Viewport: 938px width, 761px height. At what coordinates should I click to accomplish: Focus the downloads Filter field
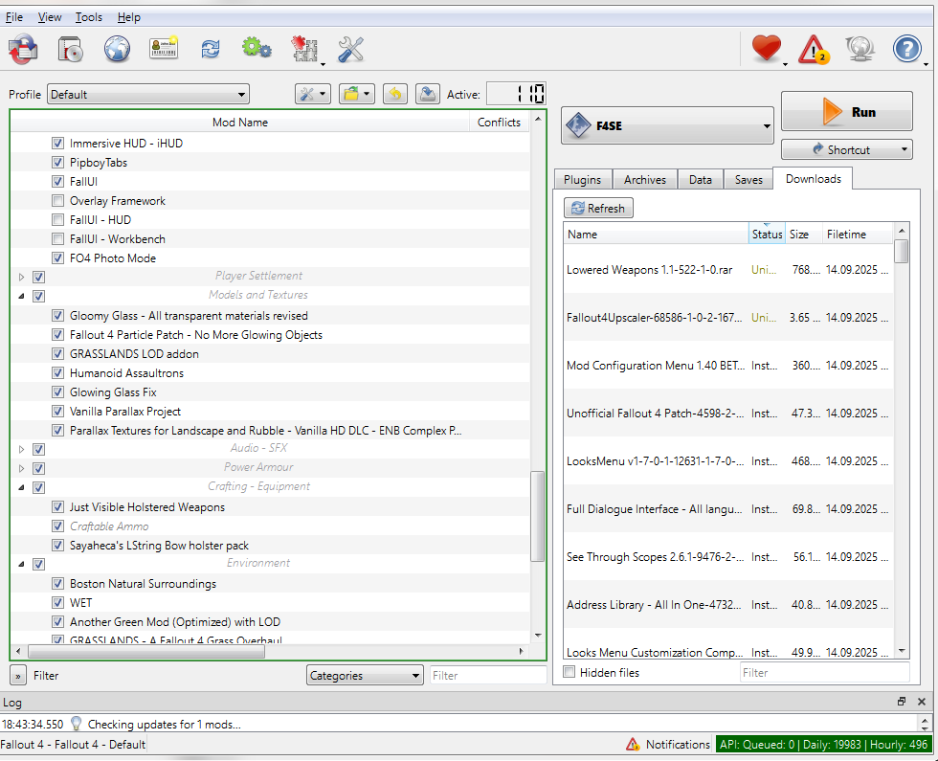[824, 672]
